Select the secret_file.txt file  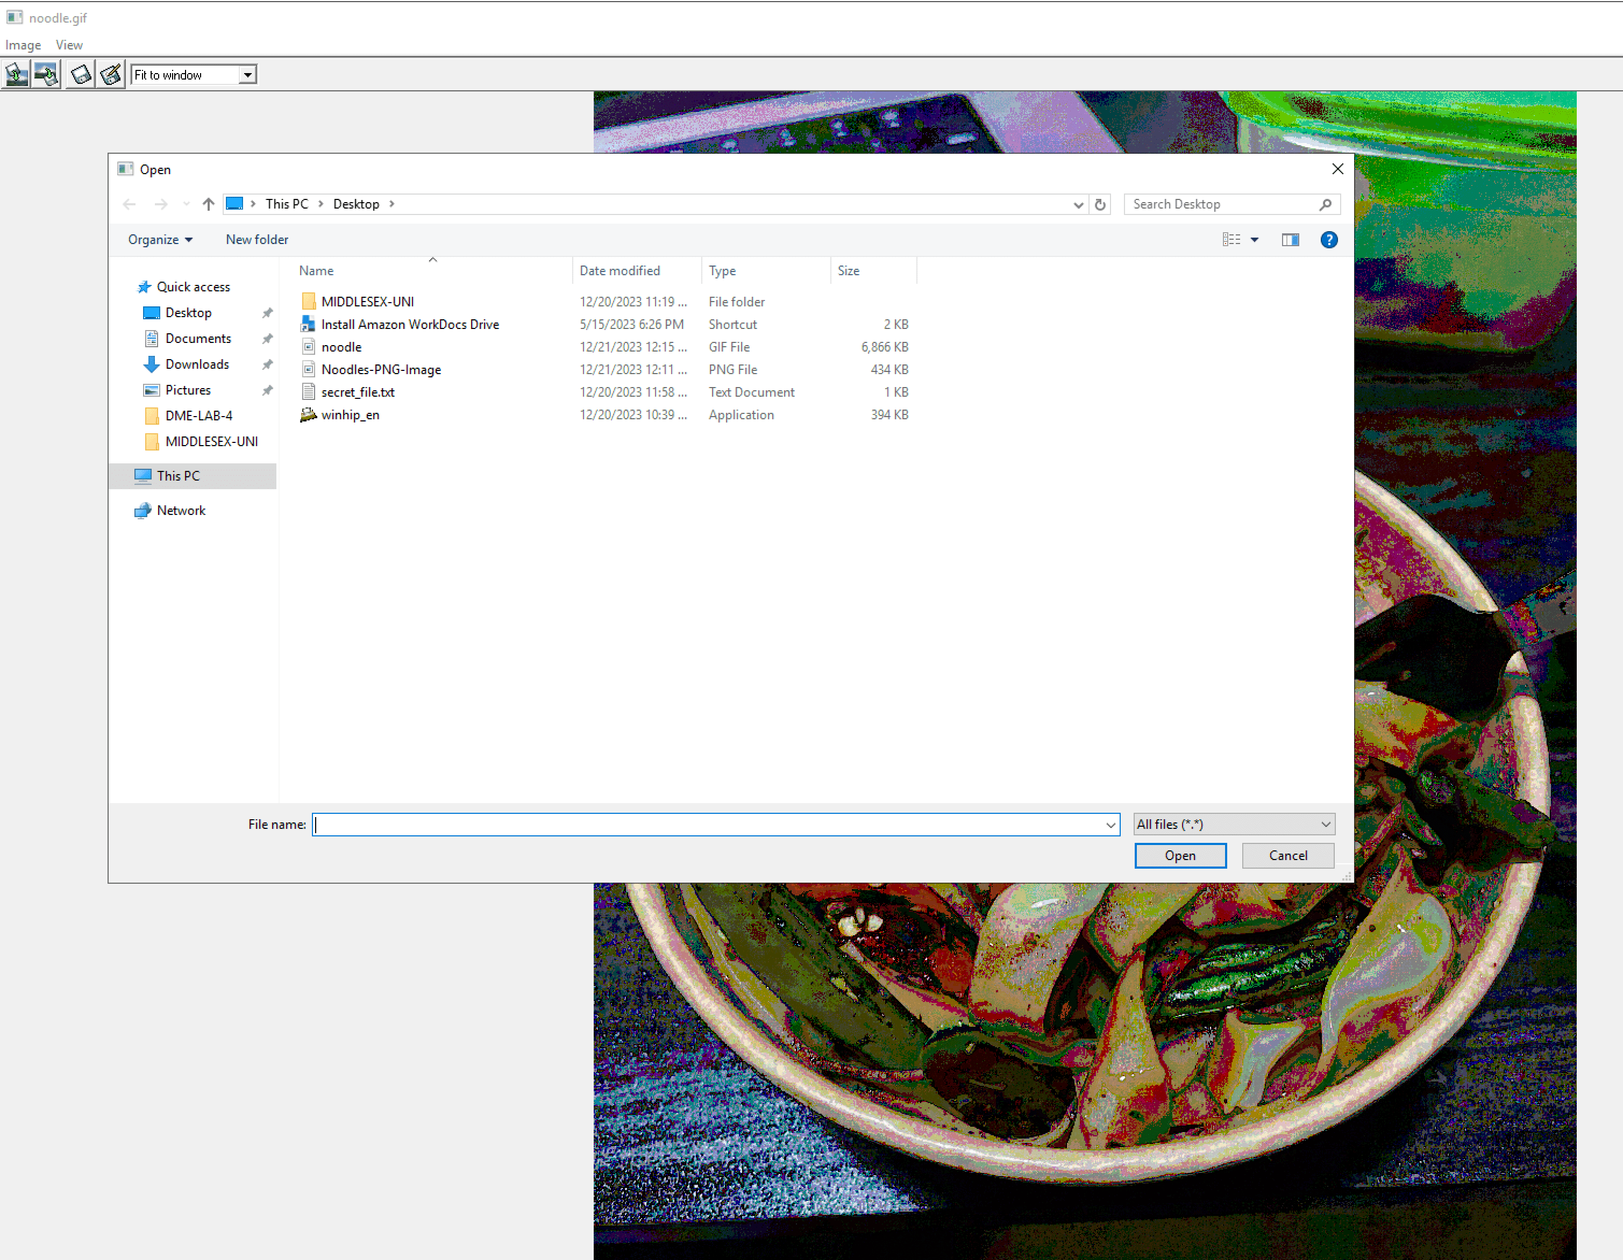pyautogui.click(x=358, y=392)
